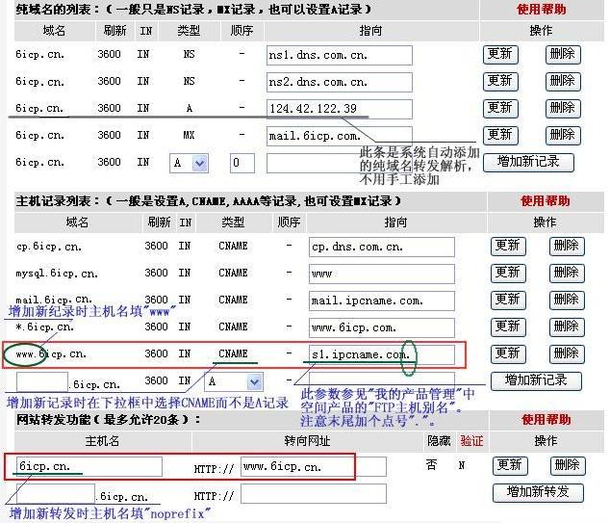610x523 pixels.
Task: Click the 124.42.122.39 target field
Action: pyautogui.click(x=340, y=109)
